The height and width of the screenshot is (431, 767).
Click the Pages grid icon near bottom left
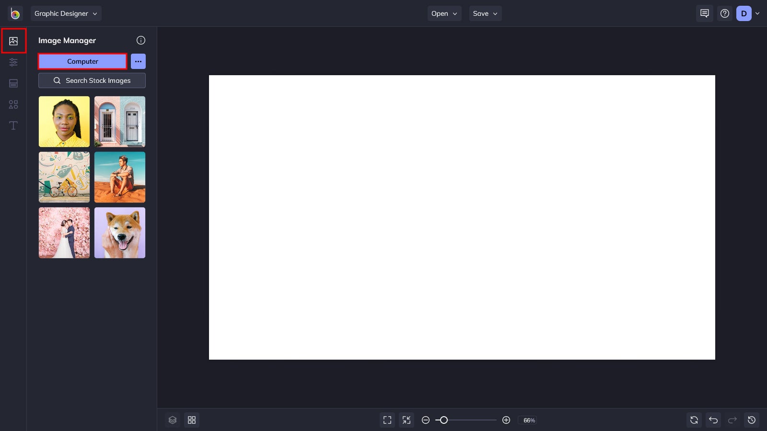coord(192,420)
